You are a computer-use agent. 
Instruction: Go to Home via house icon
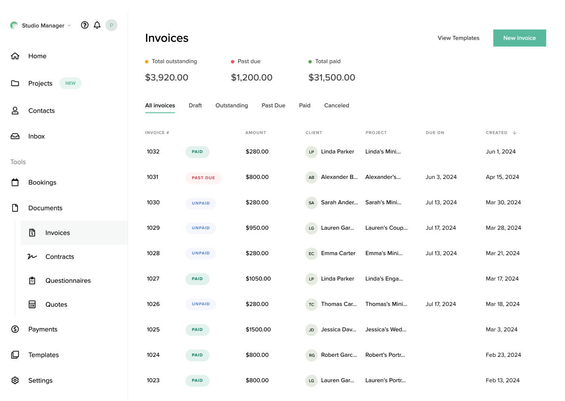[x=15, y=56]
